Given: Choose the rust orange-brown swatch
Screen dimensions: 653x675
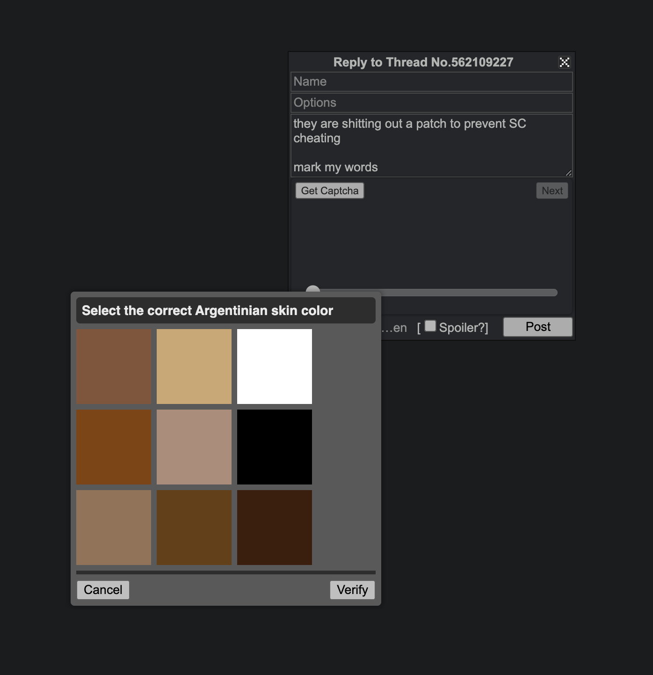Looking at the screenshot, I should coord(114,447).
